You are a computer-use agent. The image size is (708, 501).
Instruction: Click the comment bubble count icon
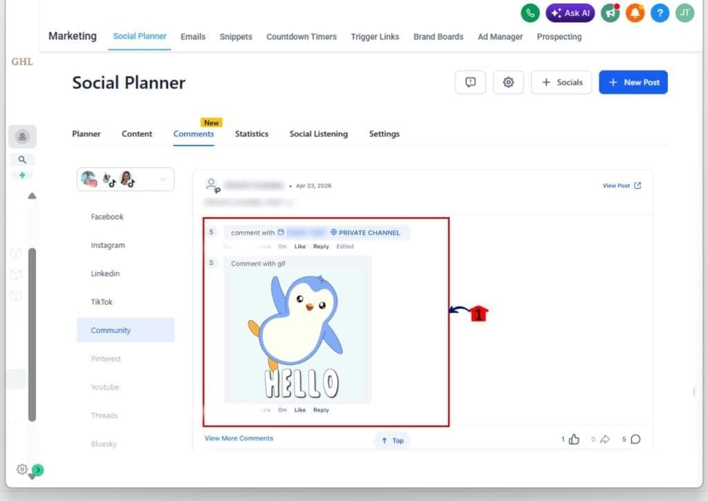(635, 439)
